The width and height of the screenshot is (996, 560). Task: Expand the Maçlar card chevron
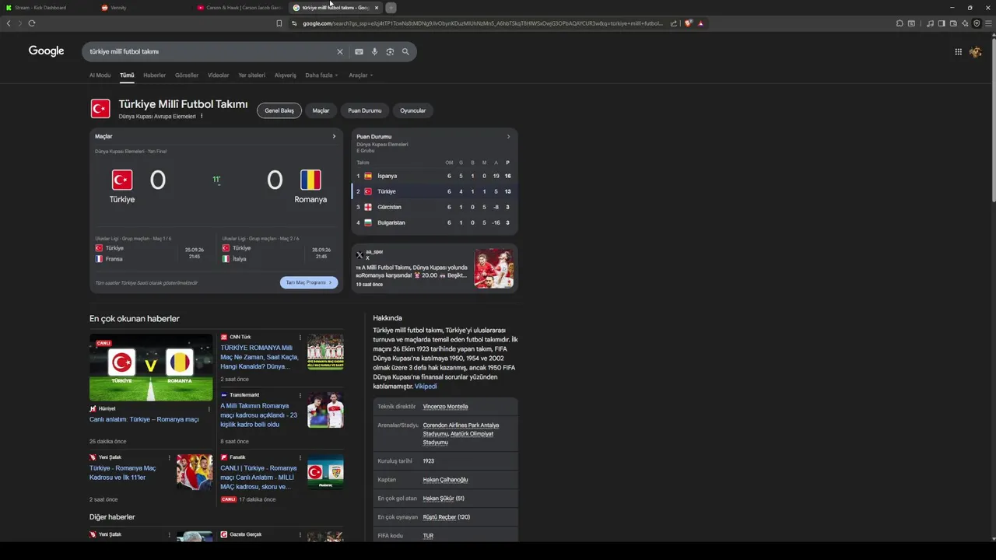coord(335,136)
